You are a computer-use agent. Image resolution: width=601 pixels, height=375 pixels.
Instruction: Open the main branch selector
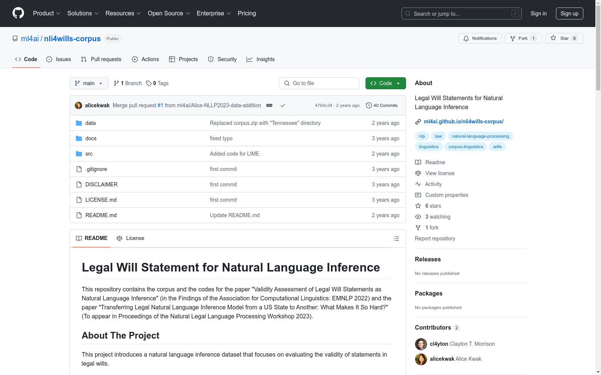[89, 83]
